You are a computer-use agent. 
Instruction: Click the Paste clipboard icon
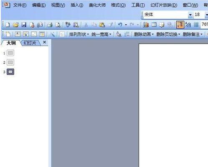pyautogui.click(x=102, y=25)
